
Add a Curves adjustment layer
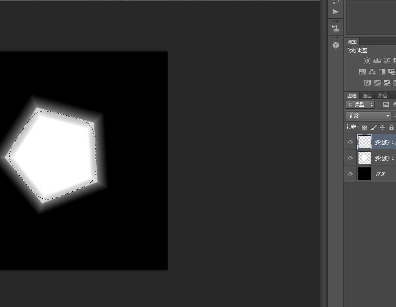[x=387, y=61]
